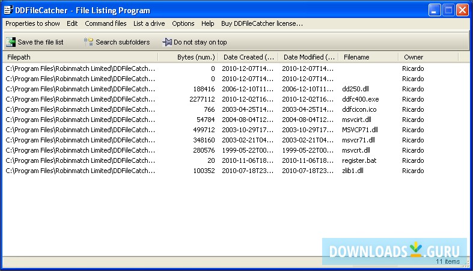Screen dimensions: 473x271
Task: Click the 2277112 bytes value
Action: coord(202,99)
